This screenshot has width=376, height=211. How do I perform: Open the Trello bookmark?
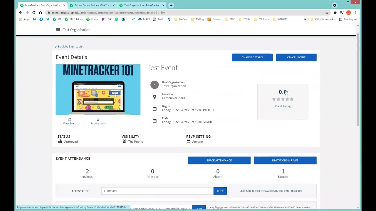coord(158,19)
